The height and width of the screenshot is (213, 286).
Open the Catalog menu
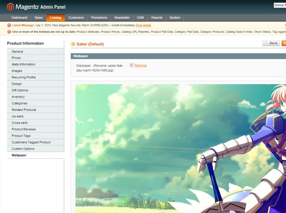[x=55, y=18]
